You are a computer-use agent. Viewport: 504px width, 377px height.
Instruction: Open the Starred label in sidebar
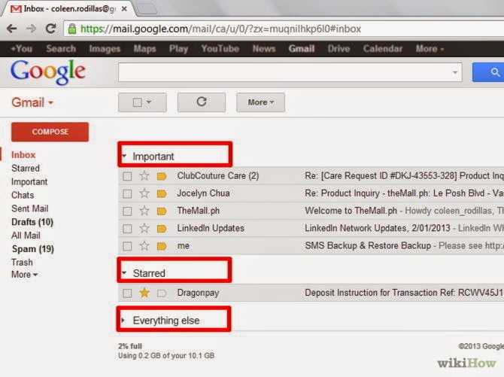(x=26, y=169)
